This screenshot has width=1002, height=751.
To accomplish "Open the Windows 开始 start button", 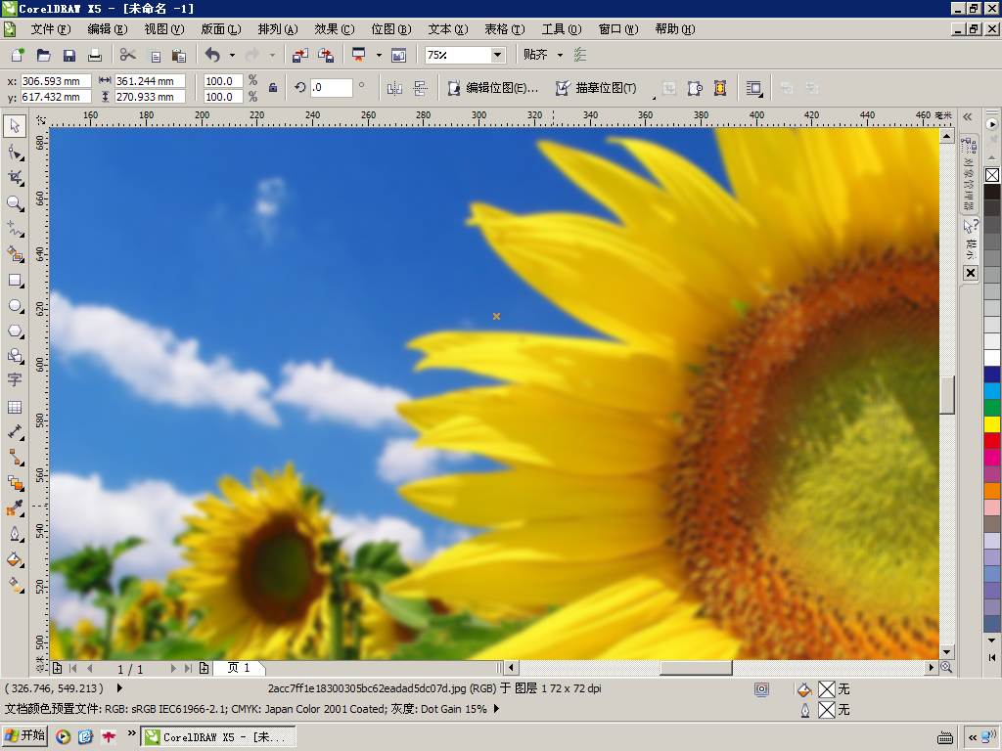I will click(x=24, y=735).
